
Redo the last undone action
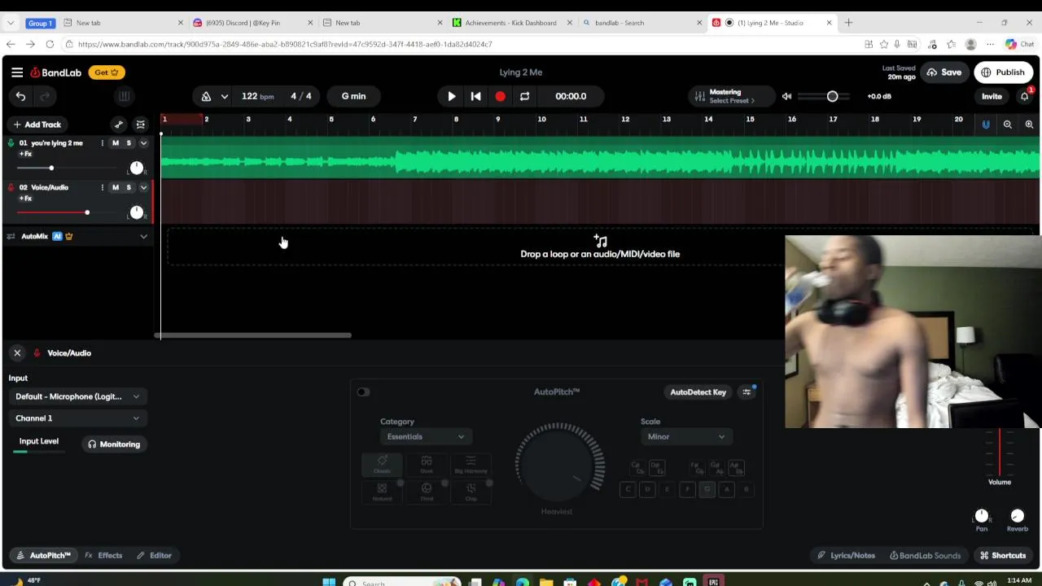(x=45, y=96)
